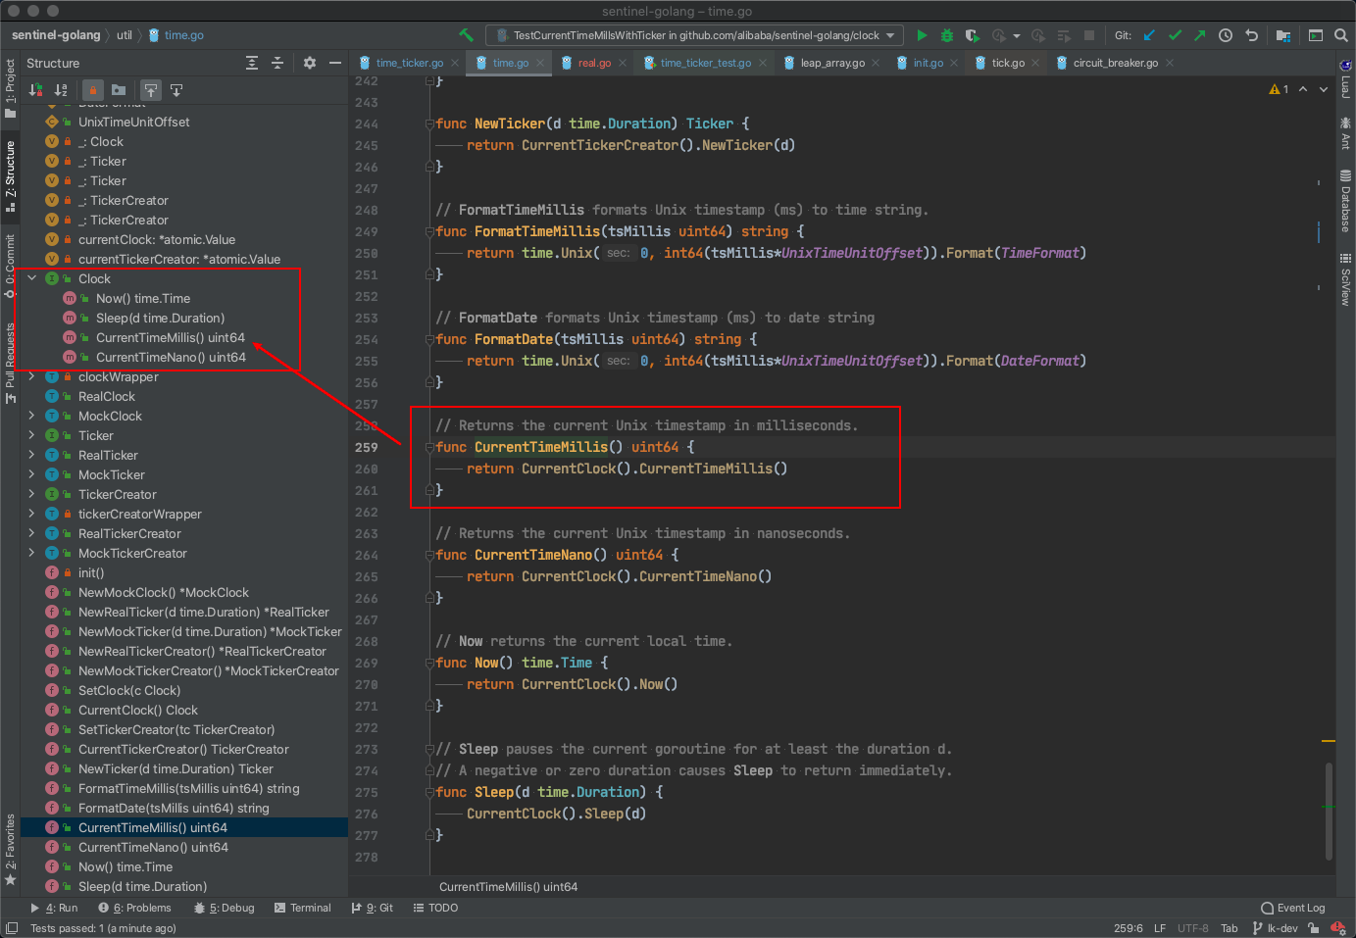Expand the MockTickerCreator node
The height and width of the screenshot is (938, 1356).
coord(32,553)
